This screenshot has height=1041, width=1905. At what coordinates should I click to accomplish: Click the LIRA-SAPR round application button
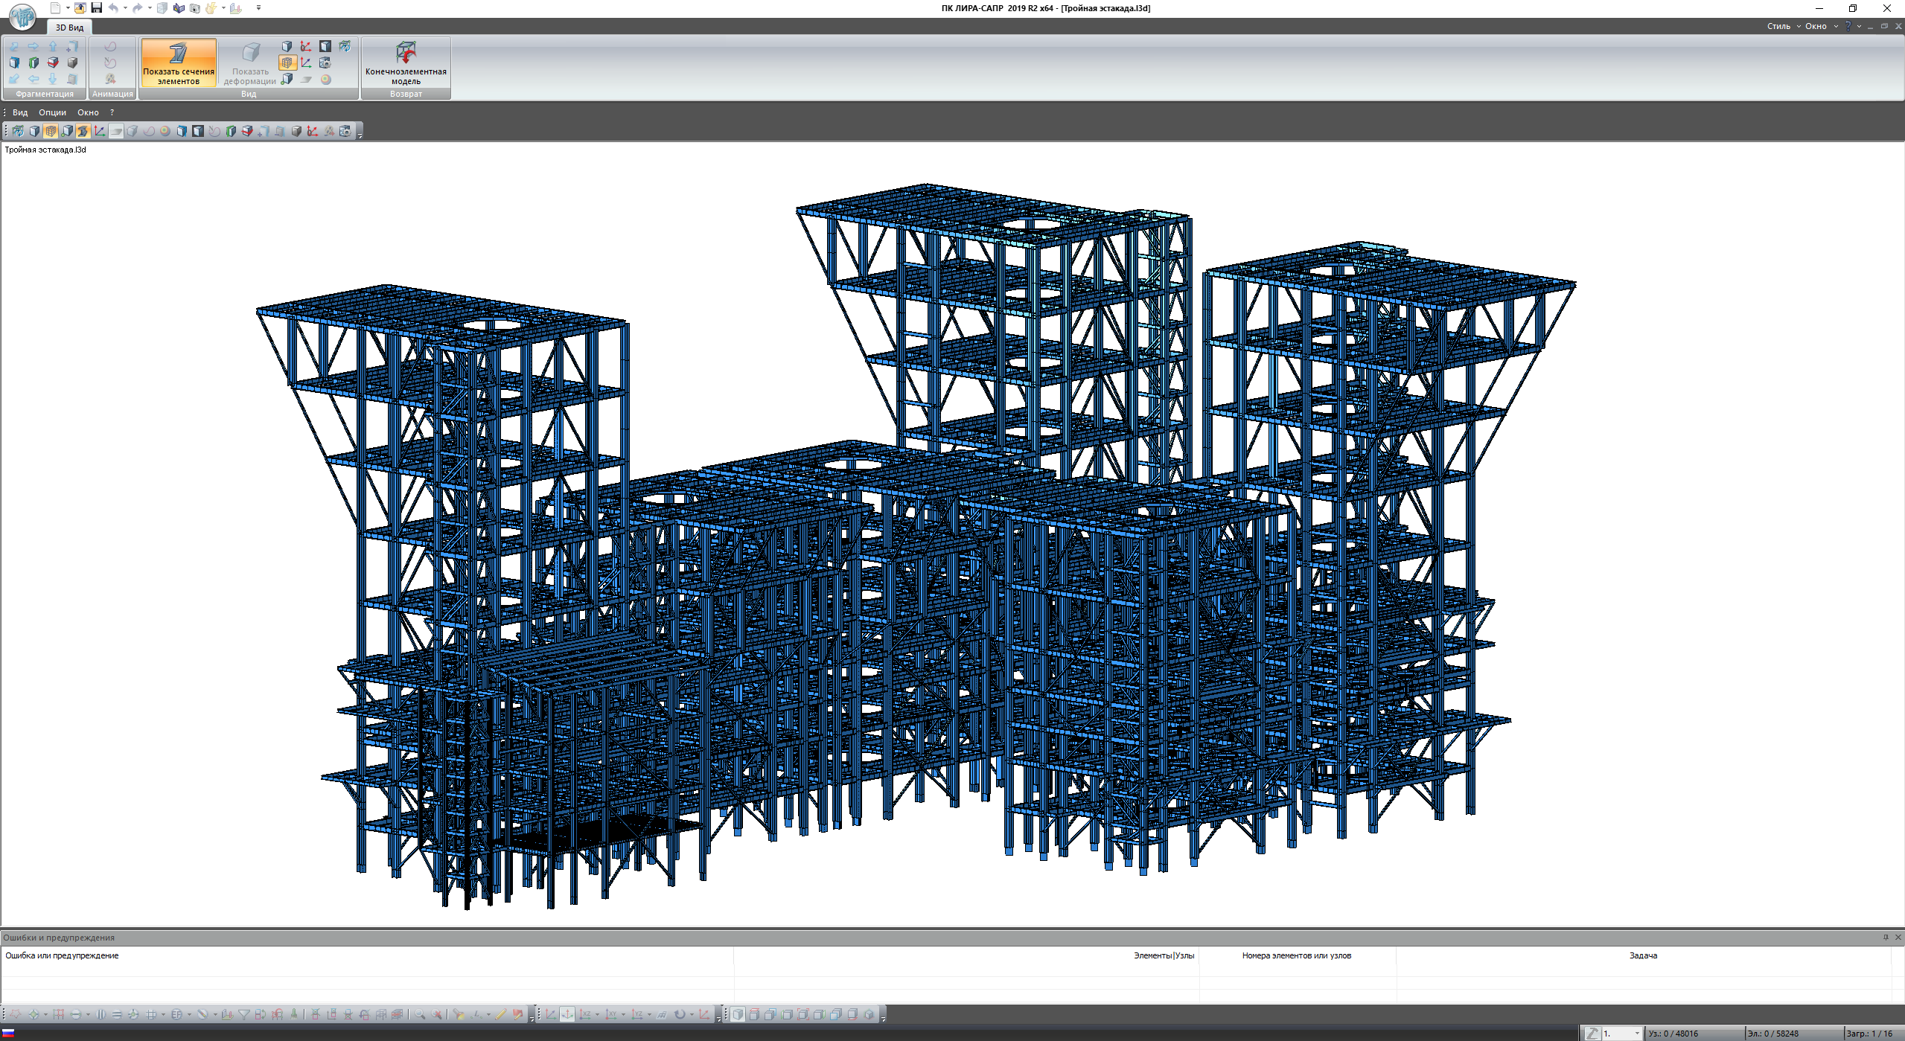(22, 16)
